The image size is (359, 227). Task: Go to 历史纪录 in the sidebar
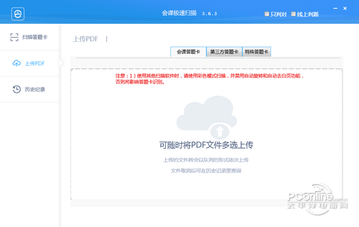point(29,90)
